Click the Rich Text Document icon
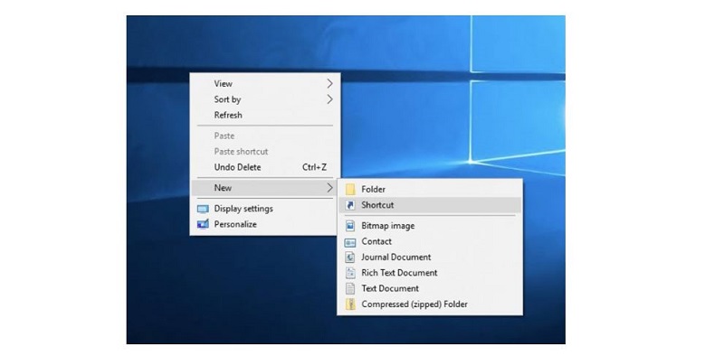The height and width of the screenshot is (356, 724). pos(350,273)
